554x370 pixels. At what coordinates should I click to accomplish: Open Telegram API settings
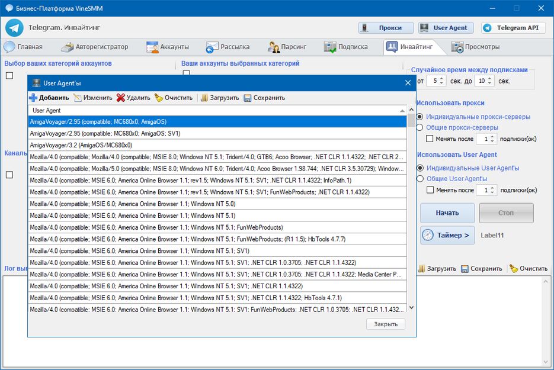coord(513,28)
